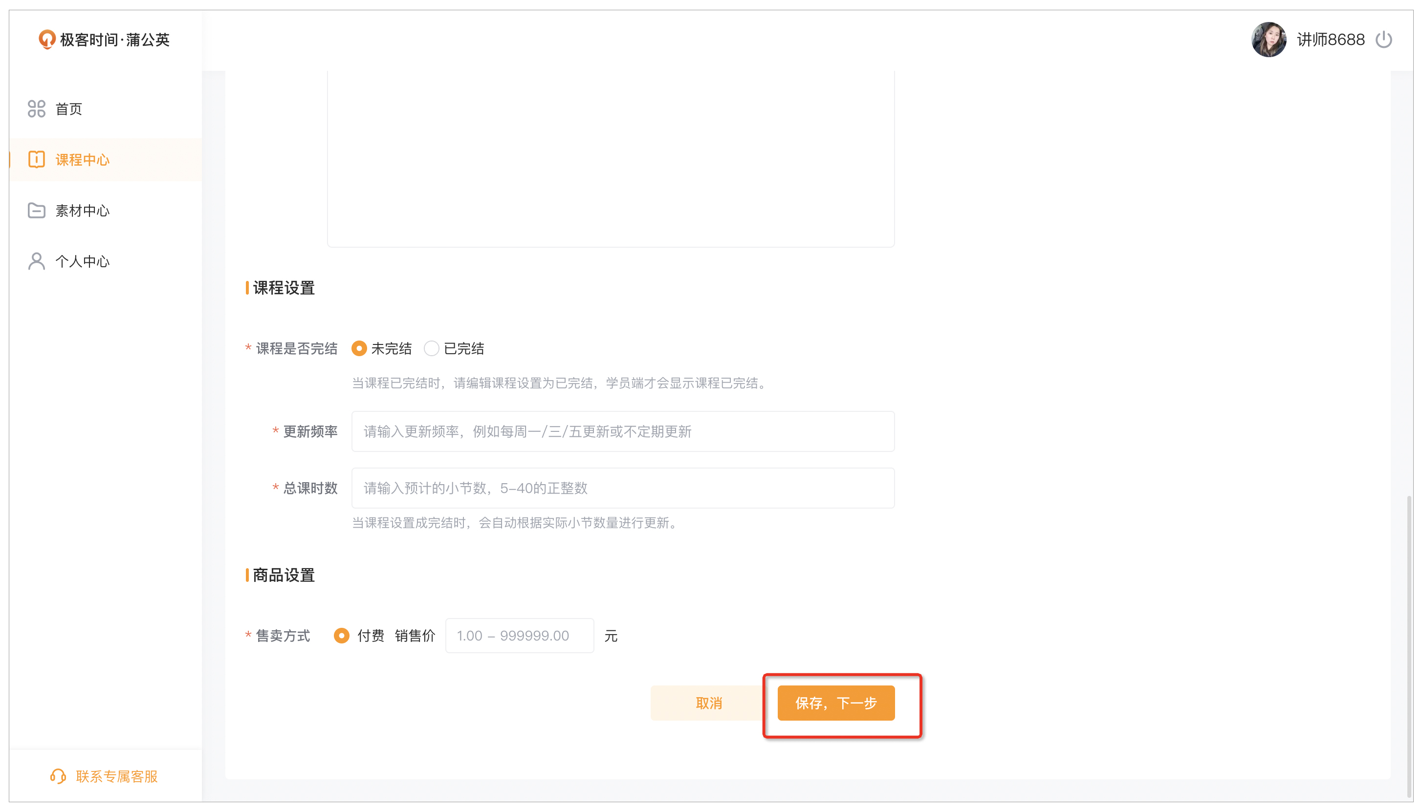Click the 极客时间 logo icon

47,40
